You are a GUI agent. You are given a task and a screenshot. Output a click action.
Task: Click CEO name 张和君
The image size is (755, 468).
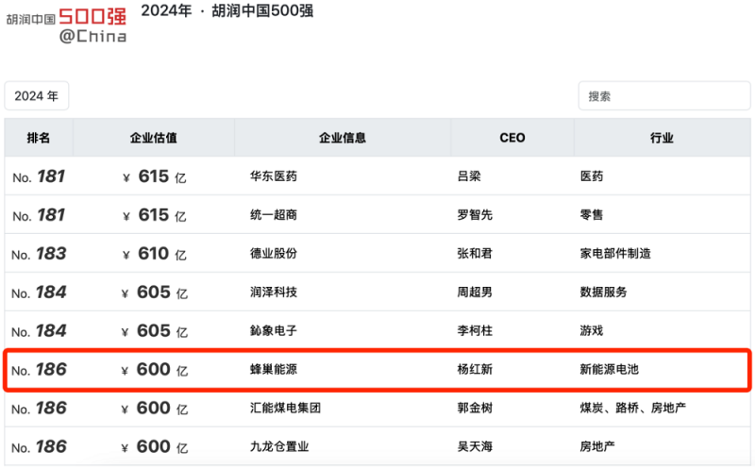point(475,253)
